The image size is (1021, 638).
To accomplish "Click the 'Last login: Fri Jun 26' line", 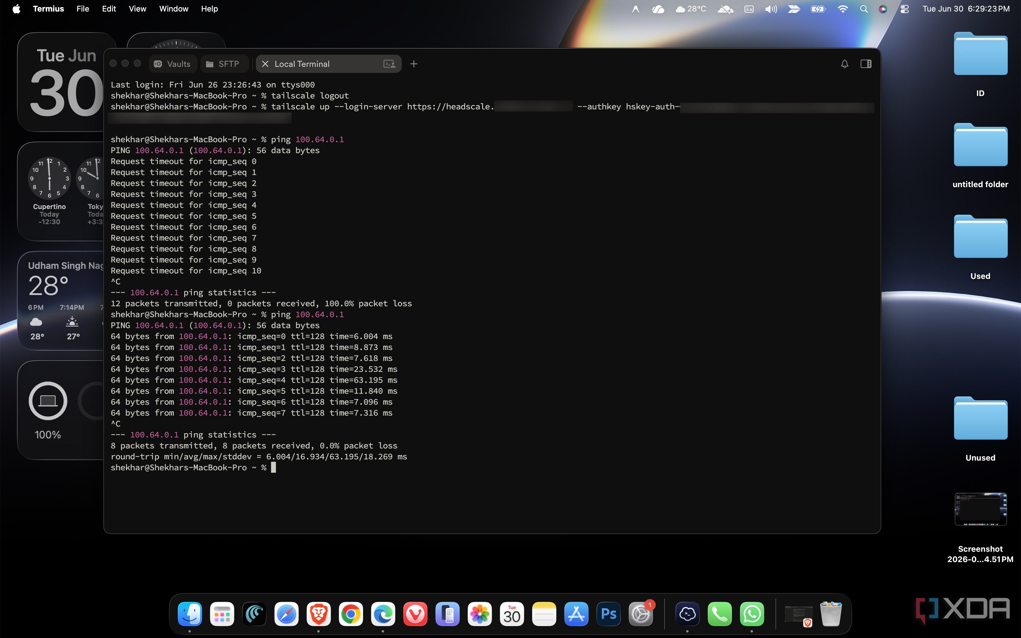I will (213, 85).
